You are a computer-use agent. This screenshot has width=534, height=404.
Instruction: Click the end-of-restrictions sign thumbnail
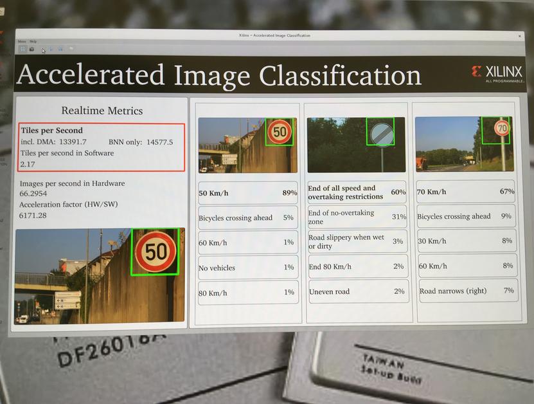point(356,145)
